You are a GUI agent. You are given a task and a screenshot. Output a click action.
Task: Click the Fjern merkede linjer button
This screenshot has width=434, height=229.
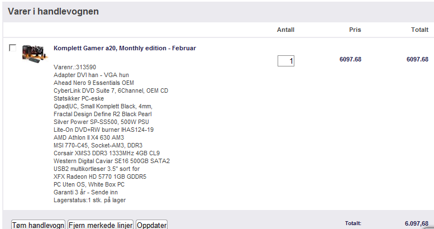click(x=101, y=225)
